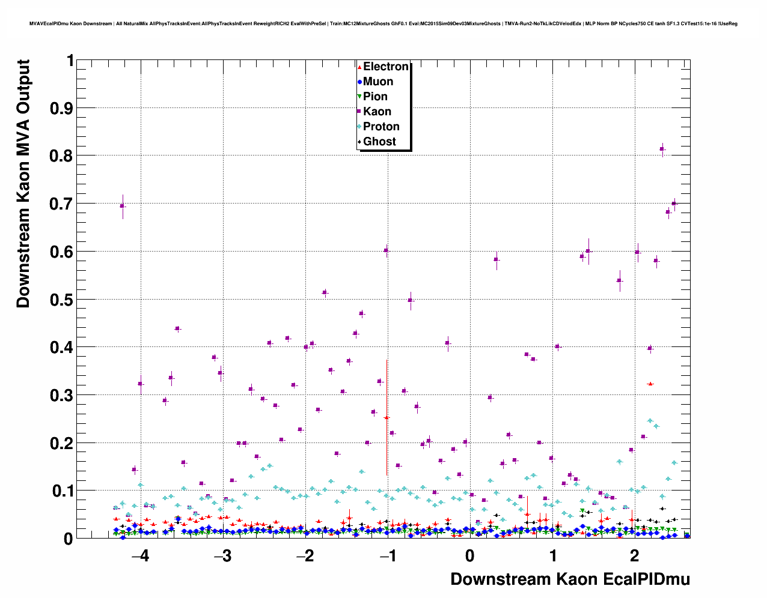Click the black Ghost marker in legend
Viewport: 767px width, 598px height.
coord(359,142)
